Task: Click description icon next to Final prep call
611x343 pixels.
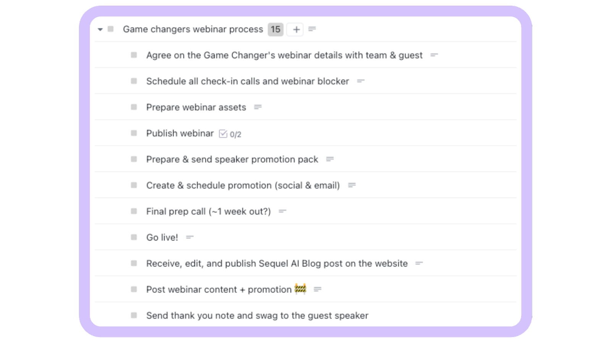Action: (x=282, y=211)
